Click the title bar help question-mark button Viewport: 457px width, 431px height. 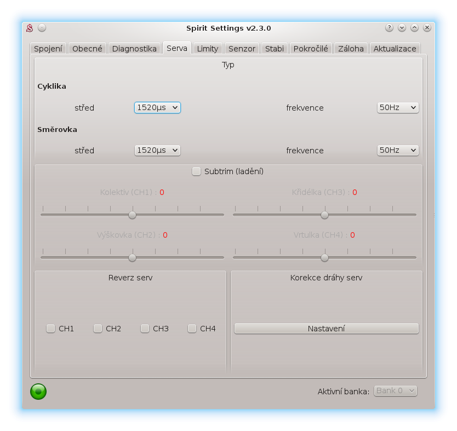[389, 28]
